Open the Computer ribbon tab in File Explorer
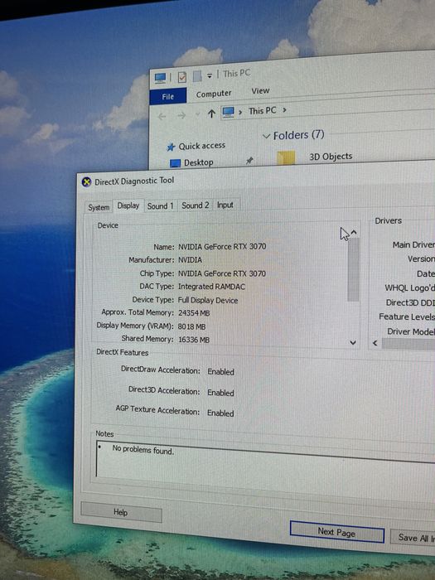Screen dimensions: 435x580 (x=214, y=94)
